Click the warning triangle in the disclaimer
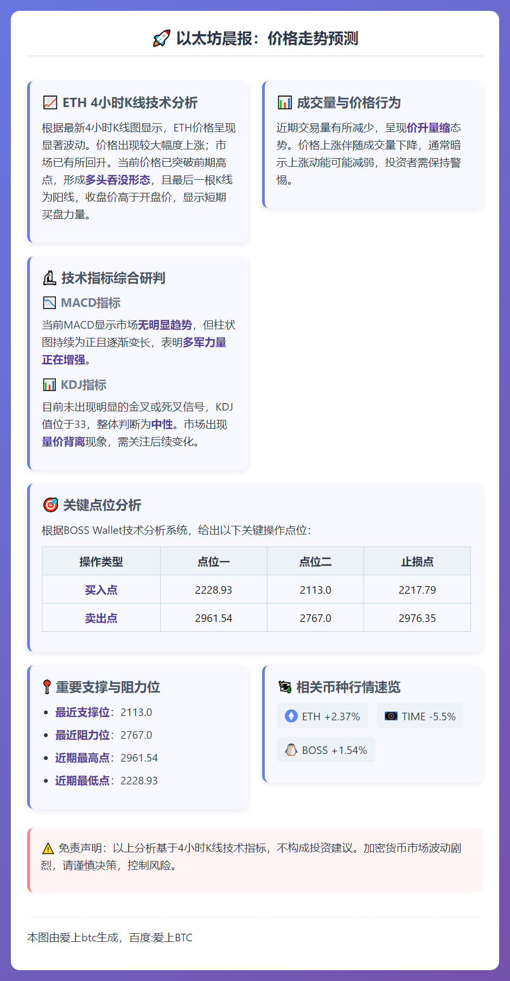 (x=48, y=848)
